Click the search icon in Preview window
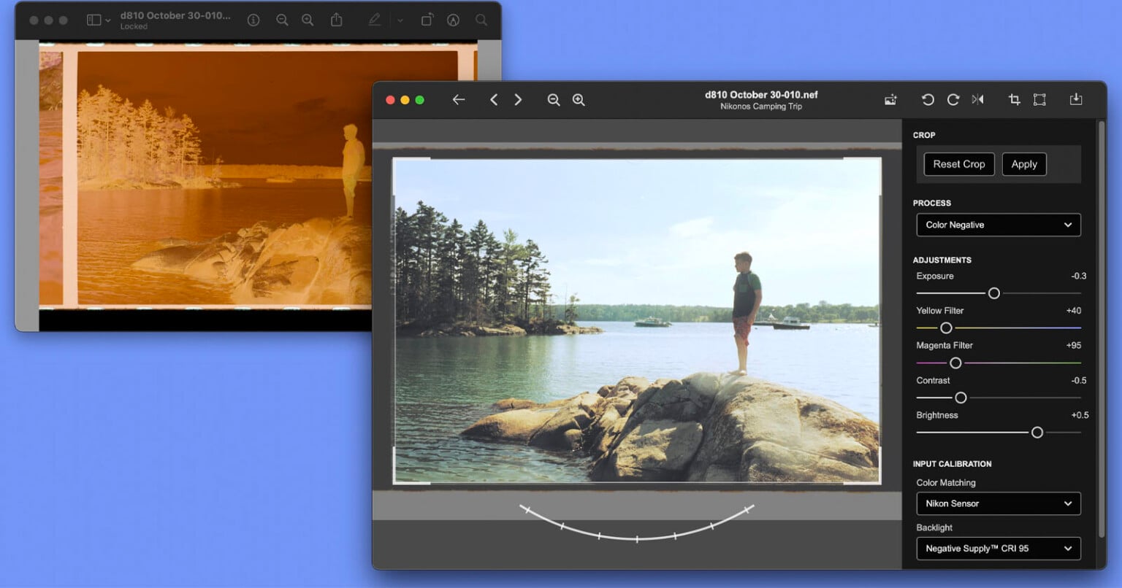 [481, 20]
